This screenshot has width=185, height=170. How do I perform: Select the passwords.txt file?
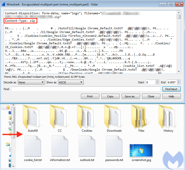point(114,148)
